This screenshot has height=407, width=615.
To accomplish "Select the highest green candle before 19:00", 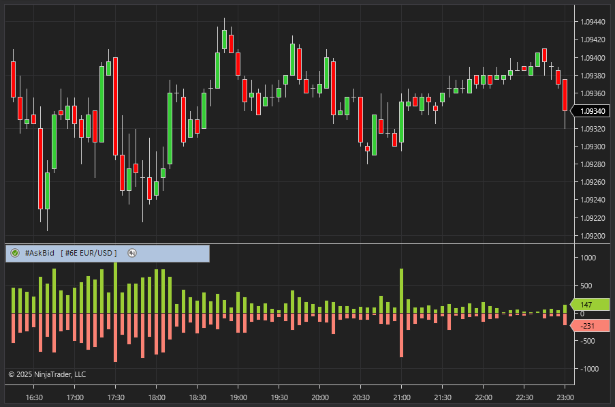I will tap(224, 40).
